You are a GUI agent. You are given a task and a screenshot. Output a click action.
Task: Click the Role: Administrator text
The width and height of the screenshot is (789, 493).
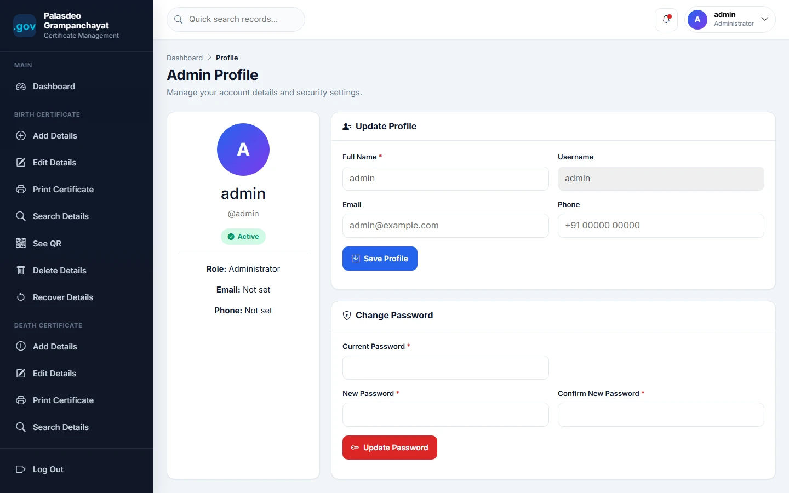pos(243,269)
